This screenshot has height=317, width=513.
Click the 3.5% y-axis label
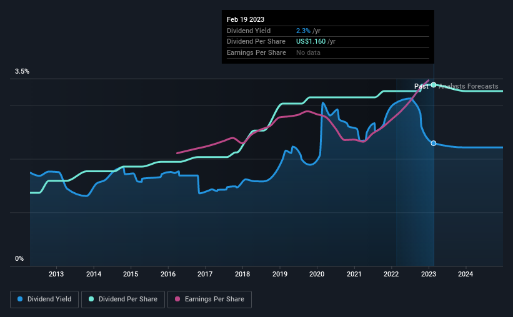coord(22,72)
